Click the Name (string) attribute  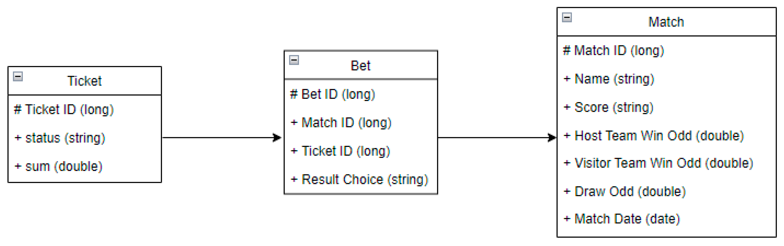click(x=609, y=79)
